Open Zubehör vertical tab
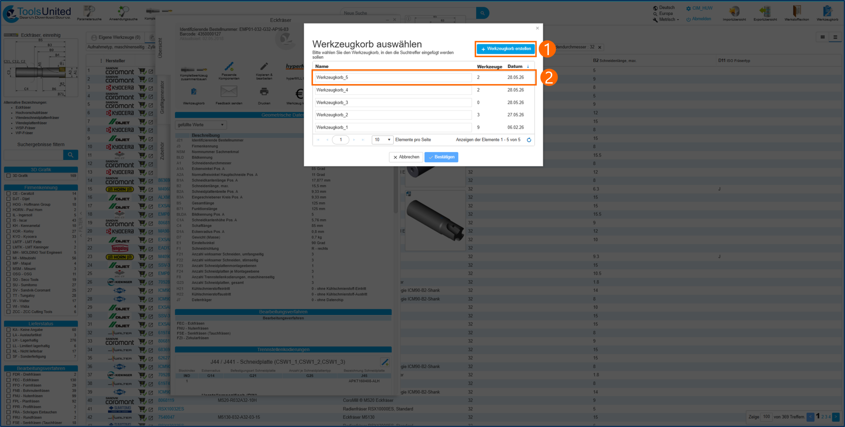The width and height of the screenshot is (845, 427). [162, 151]
